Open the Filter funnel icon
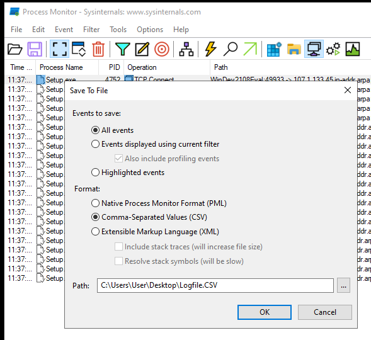 click(x=123, y=49)
